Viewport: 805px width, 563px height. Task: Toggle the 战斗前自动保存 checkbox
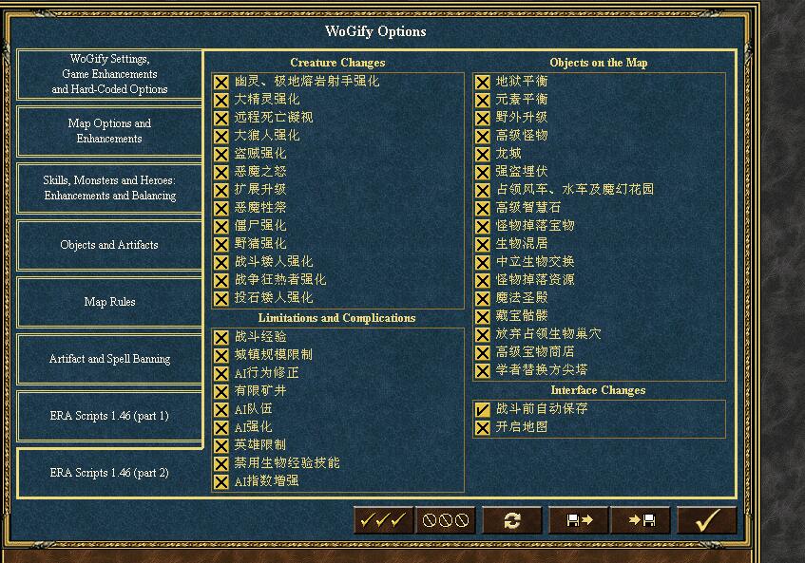click(x=483, y=409)
